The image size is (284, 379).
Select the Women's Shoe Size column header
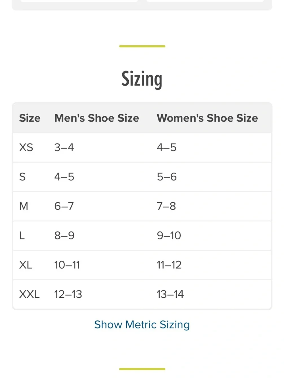coord(207,118)
